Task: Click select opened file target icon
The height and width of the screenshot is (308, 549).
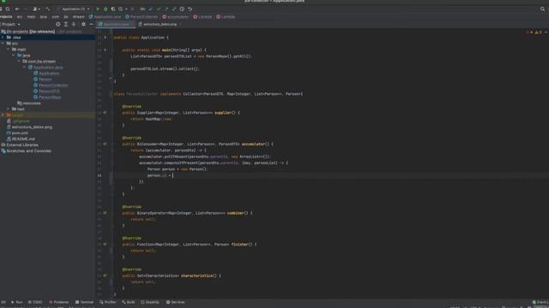Action: click(58, 24)
